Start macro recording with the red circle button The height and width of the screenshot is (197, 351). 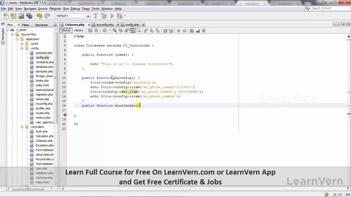click(x=178, y=31)
